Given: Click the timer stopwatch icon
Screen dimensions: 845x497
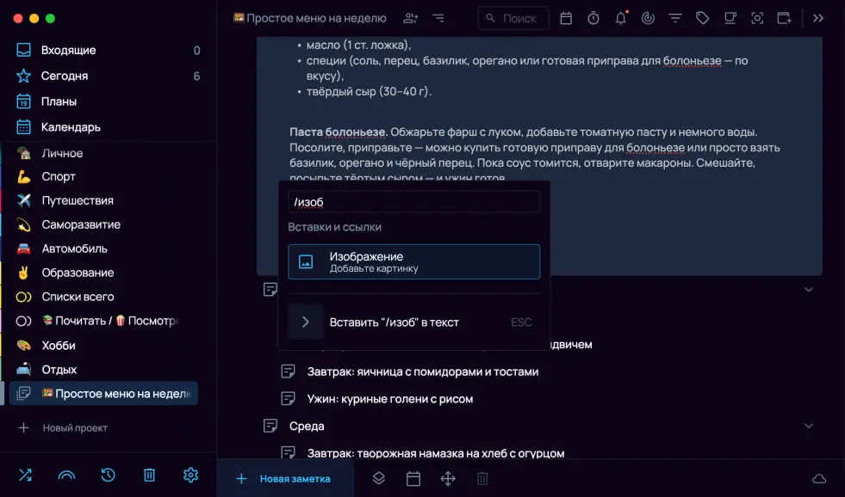Looking at the screenshot, I should [x=593, y=18].
